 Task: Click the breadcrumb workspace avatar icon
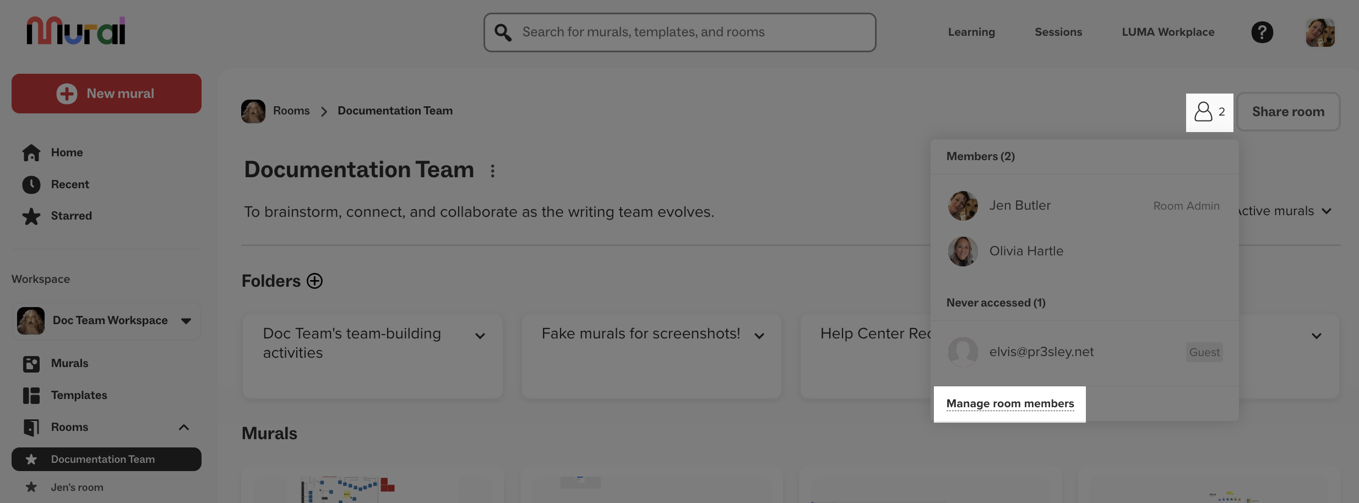point(253,111)
